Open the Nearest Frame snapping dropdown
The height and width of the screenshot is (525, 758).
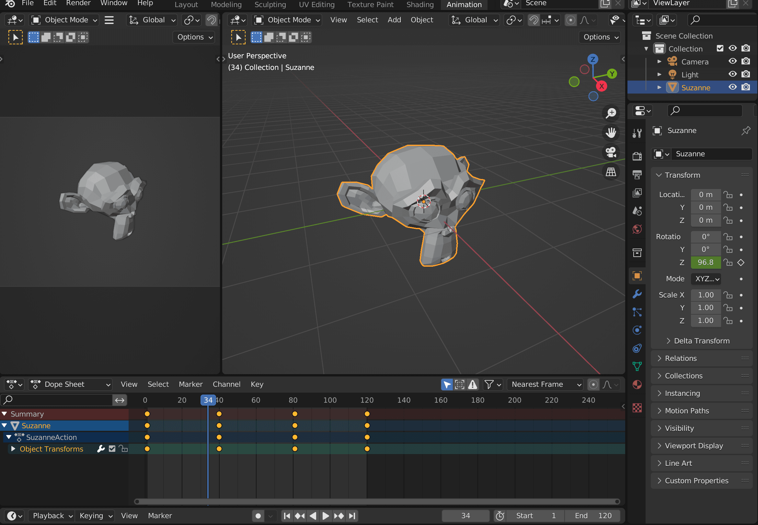point(545,384)
